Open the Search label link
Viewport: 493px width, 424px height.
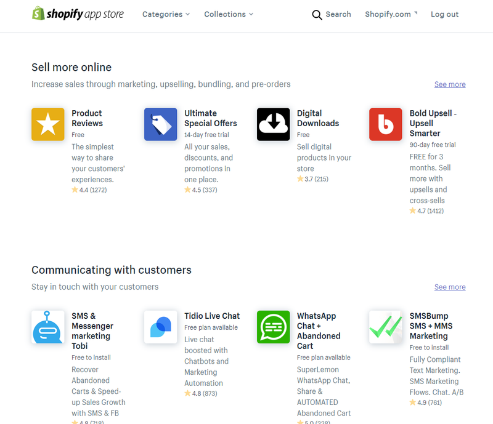tap(338, 14)
